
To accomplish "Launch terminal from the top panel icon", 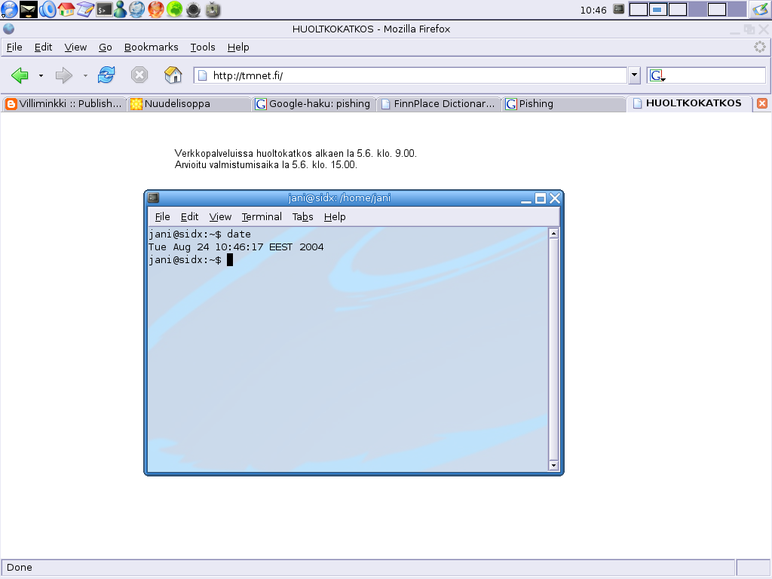I will [x=104, y=10].
